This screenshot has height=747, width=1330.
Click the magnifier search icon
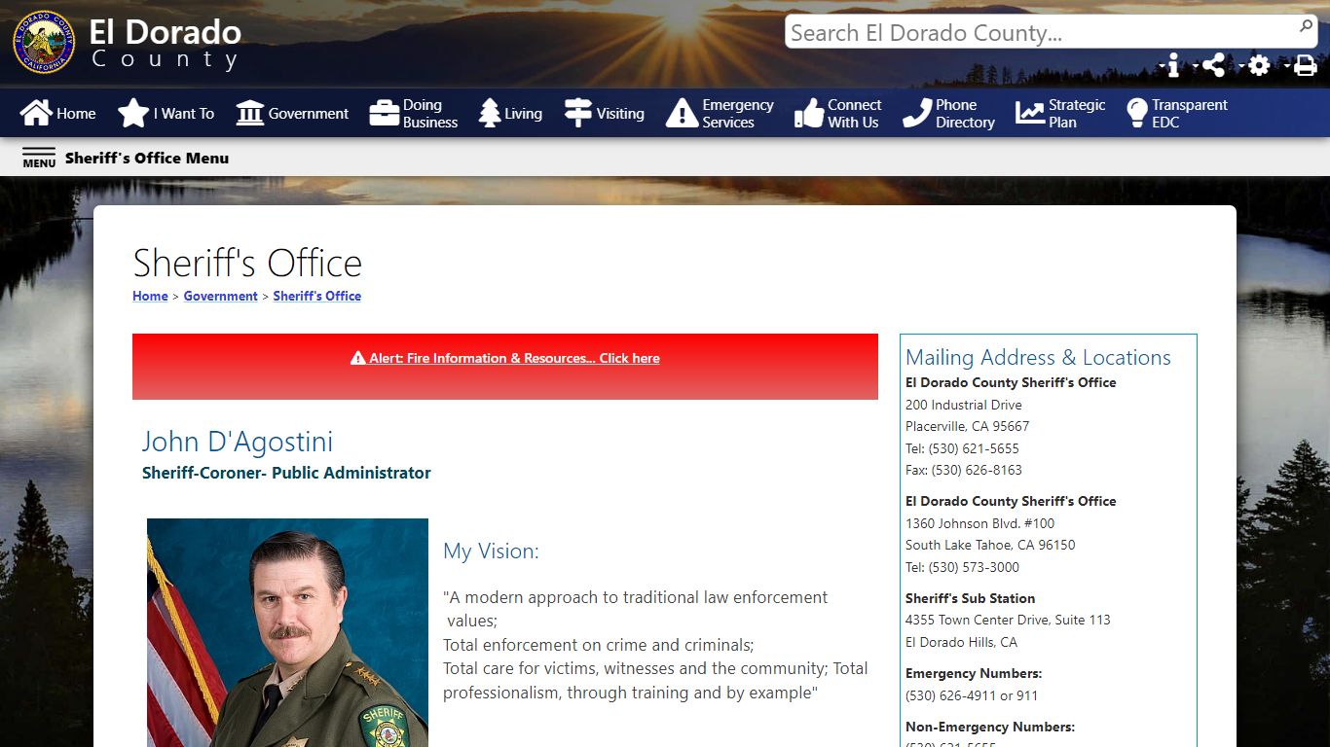pyautogui.click(x=1306, y=26)
